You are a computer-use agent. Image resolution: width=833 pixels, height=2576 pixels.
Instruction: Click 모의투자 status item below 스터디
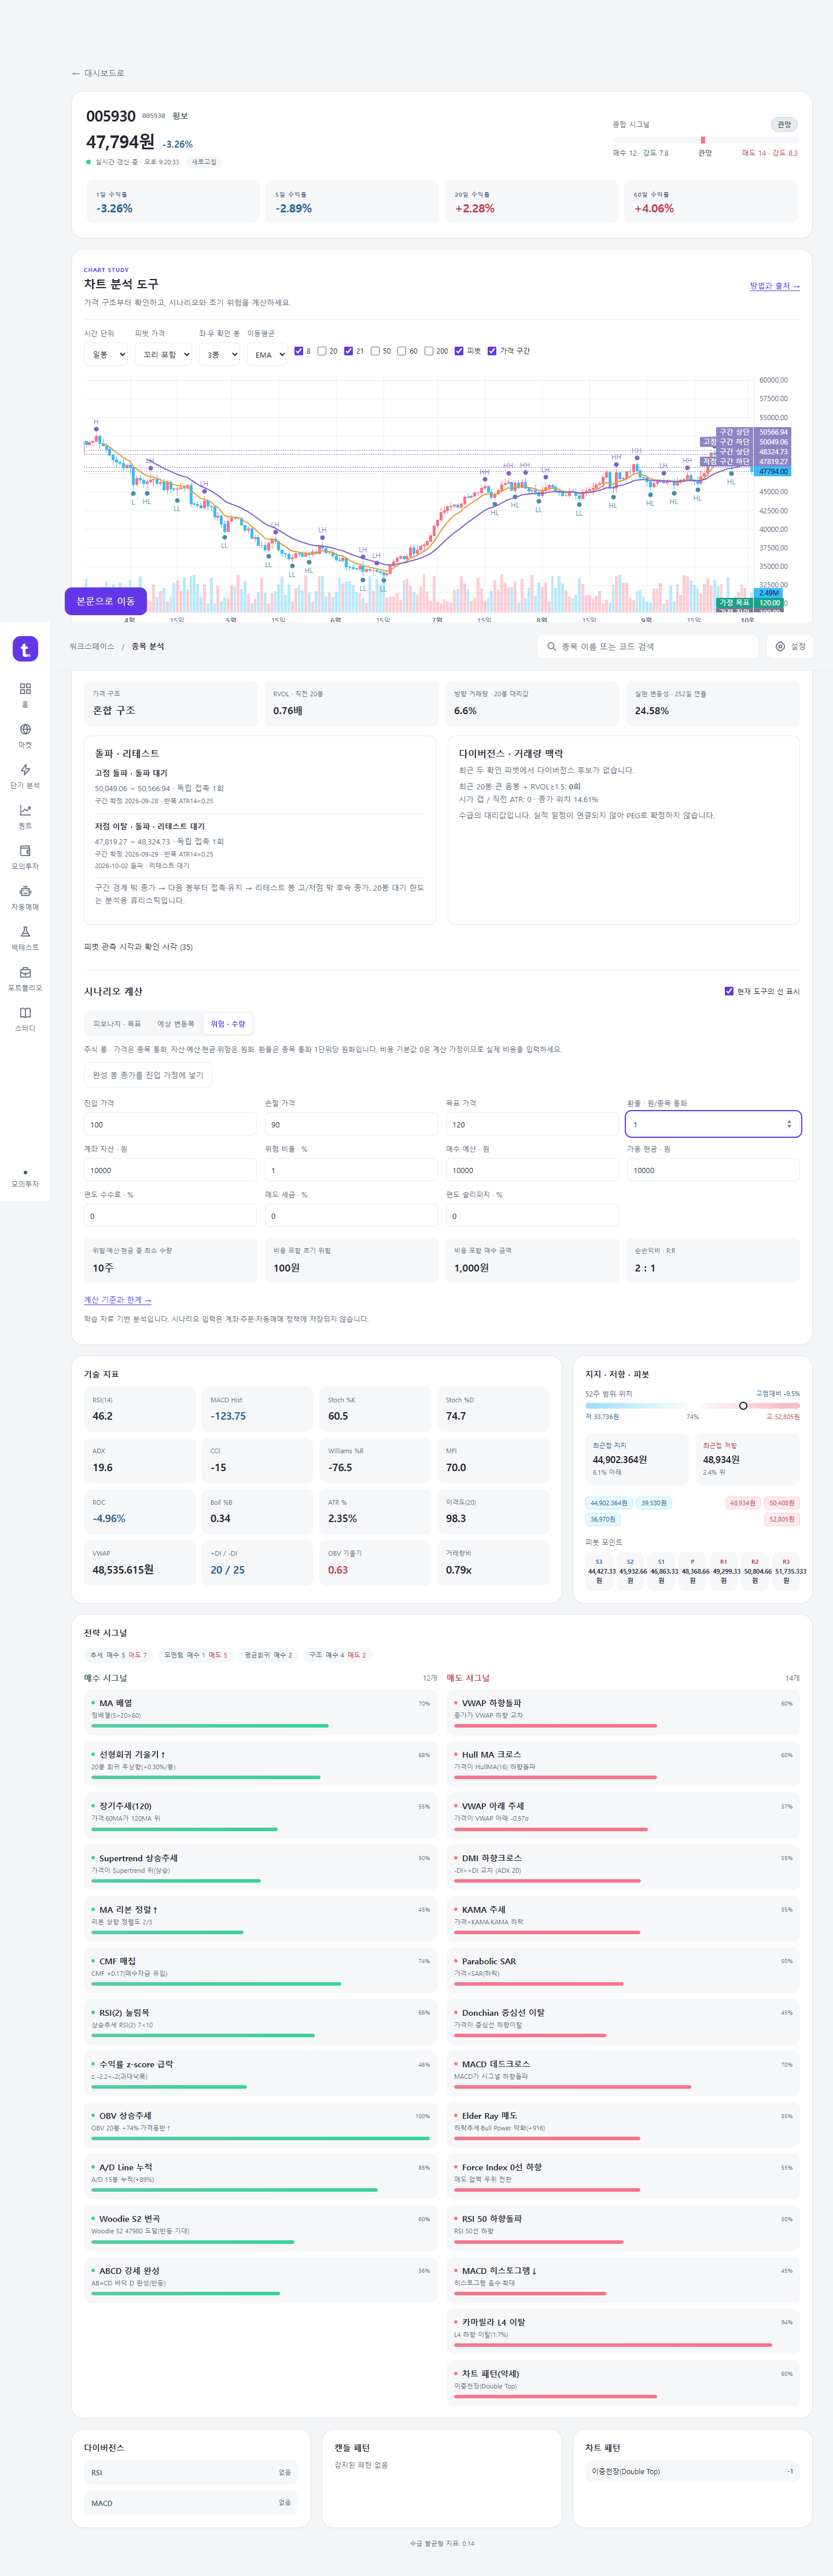pos(25,1178)
